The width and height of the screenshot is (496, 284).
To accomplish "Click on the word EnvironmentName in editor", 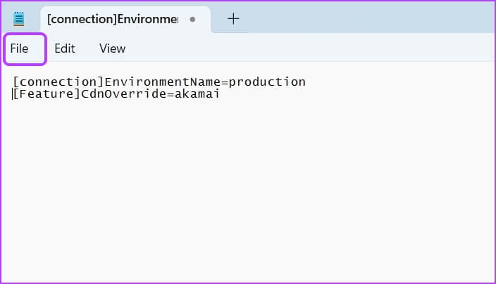I will (163, 82).
